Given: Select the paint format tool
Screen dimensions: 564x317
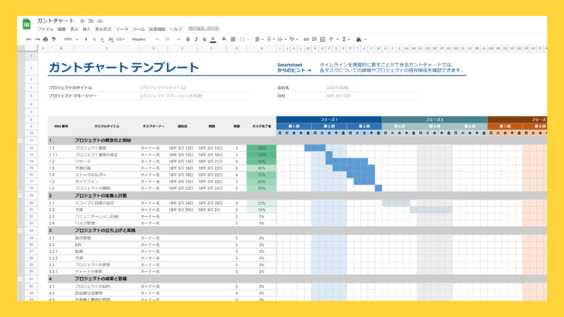Looking at the screenshot, I should point(53,40).
